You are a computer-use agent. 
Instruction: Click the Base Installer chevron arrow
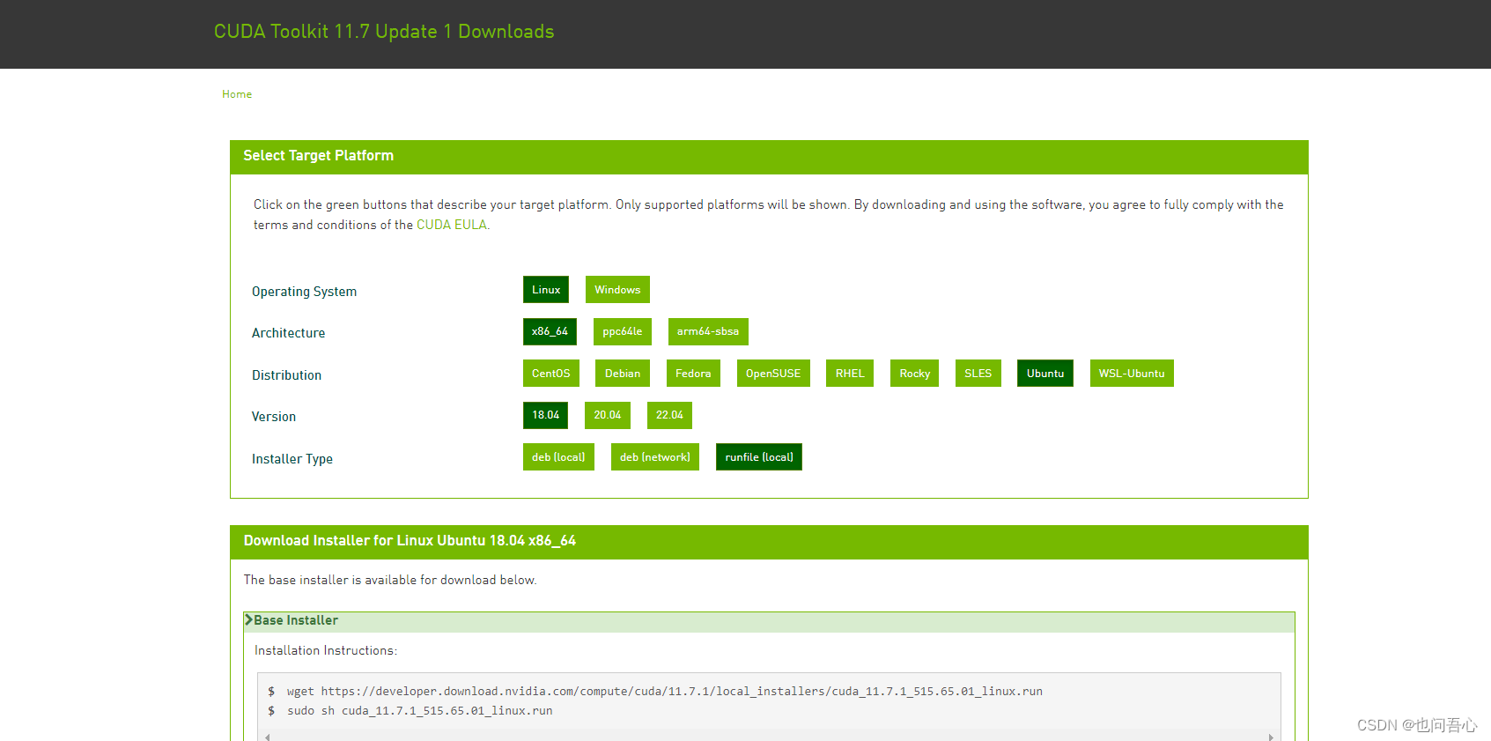[x=249, y=620]
